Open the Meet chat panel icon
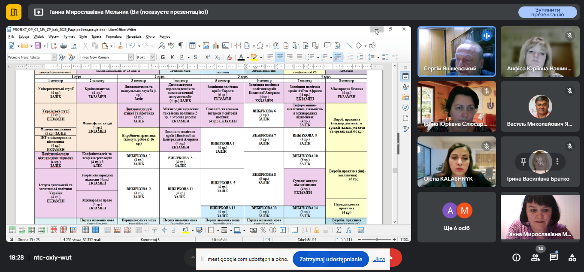 [x=554, y=257]
